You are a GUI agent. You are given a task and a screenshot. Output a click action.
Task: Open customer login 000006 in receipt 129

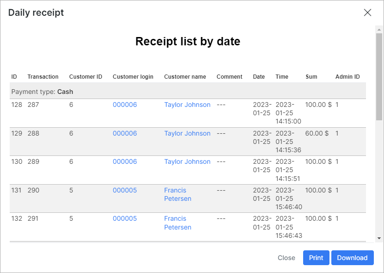click(125, 133)
